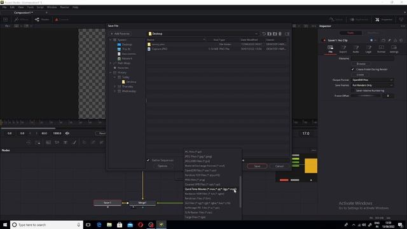Click the Windows Start button

(5, 225)
